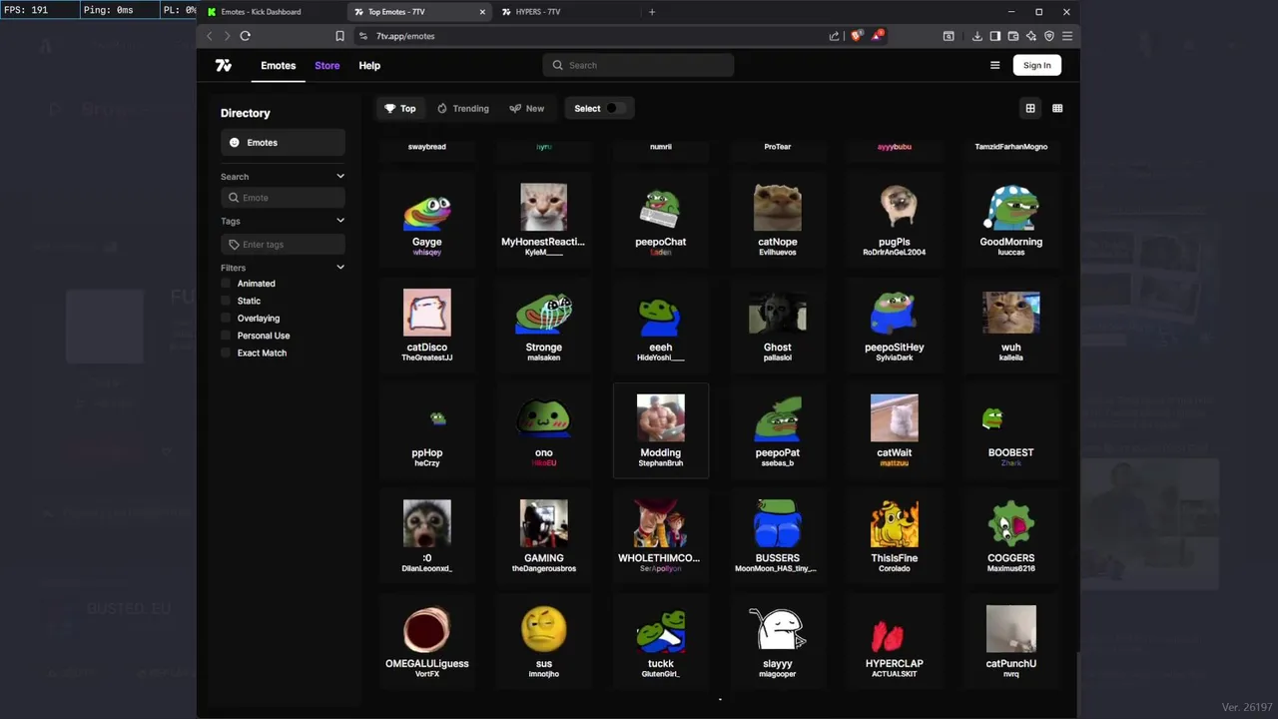This screenshot has width=1278, height=719.
Task: Close the Top Emotes tab
Action: point(482,12)
